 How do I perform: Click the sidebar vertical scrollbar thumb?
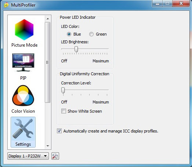[47, 62]
